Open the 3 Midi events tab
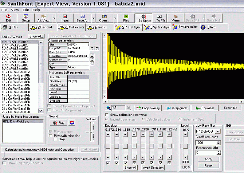Viewport: 244px width, 173px height. click(x=71, y=27)
